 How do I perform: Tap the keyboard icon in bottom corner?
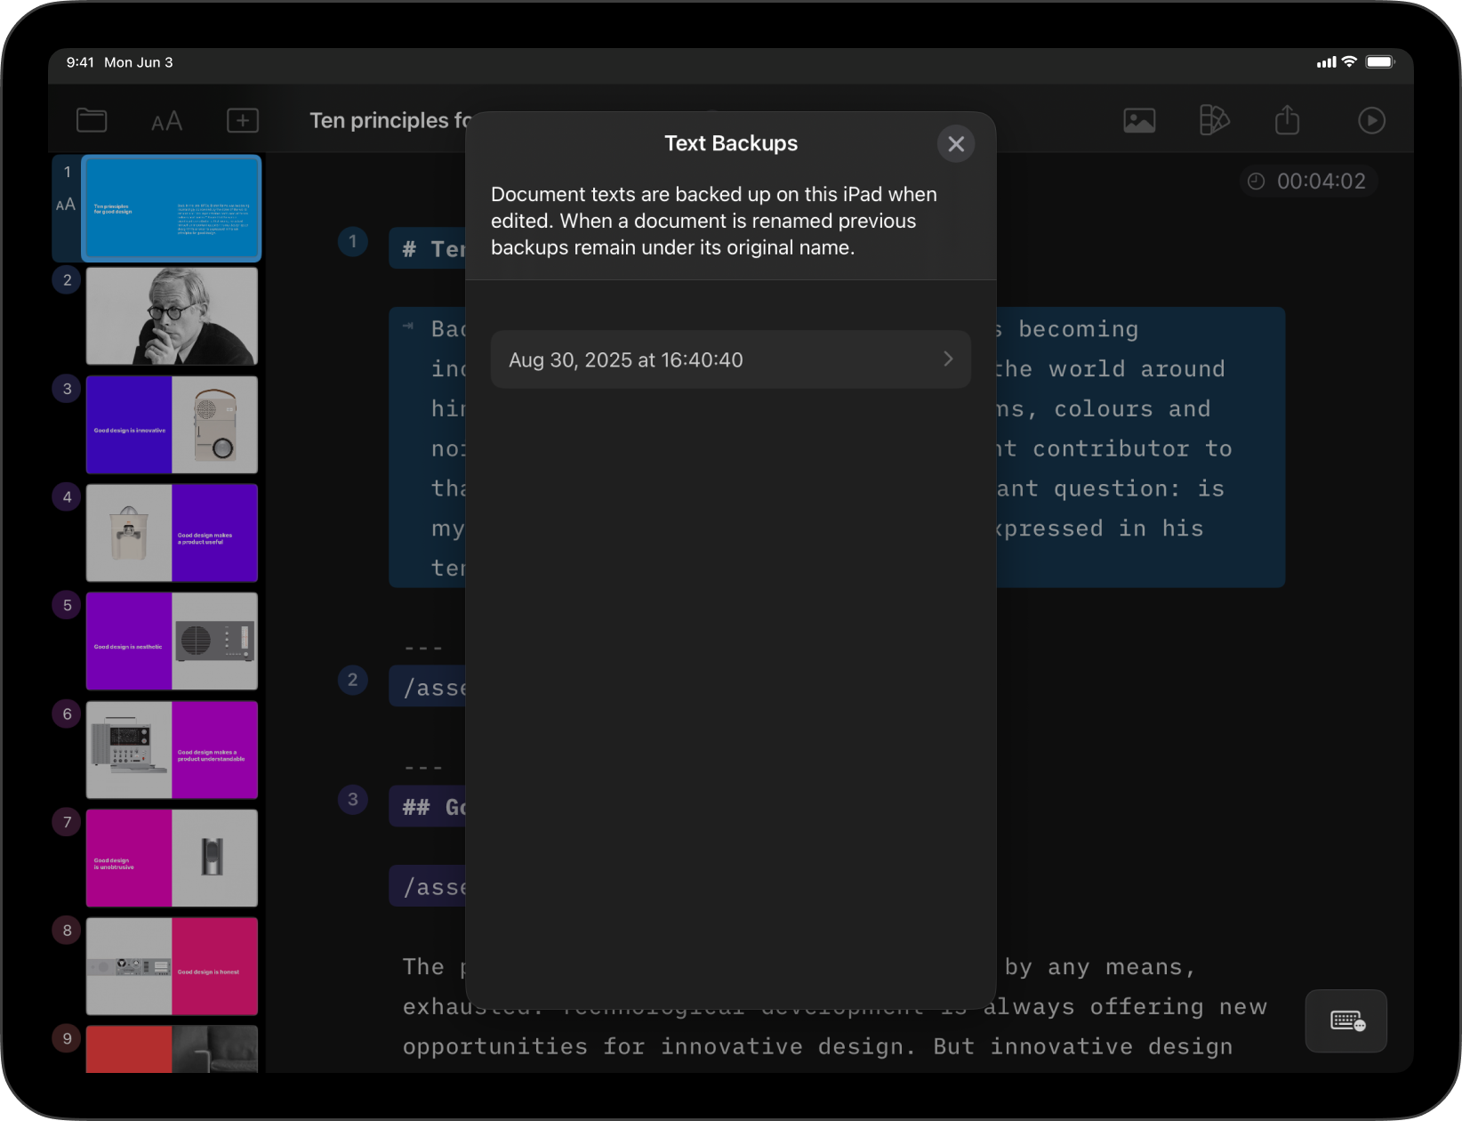tap(1346, 1020)
